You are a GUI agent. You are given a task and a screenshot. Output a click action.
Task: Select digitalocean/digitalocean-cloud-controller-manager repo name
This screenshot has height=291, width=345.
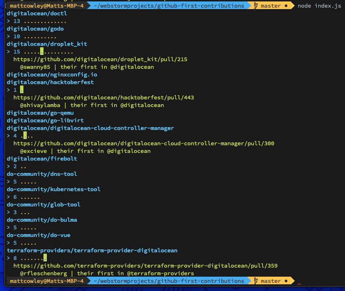[x=90, y=128]
